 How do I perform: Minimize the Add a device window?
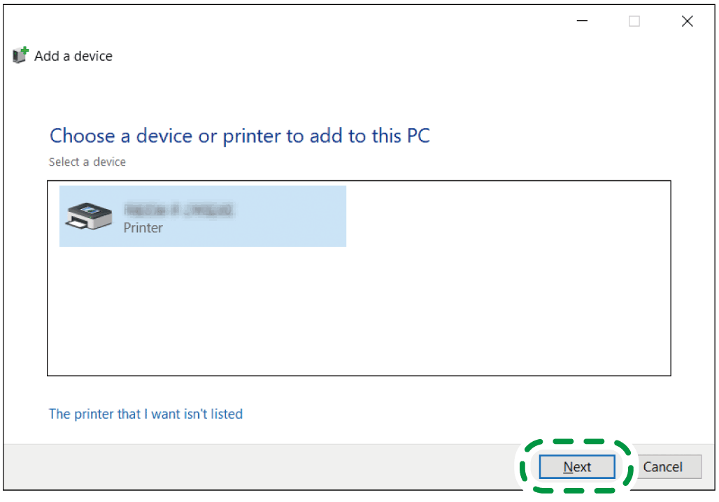pos(582,22)
